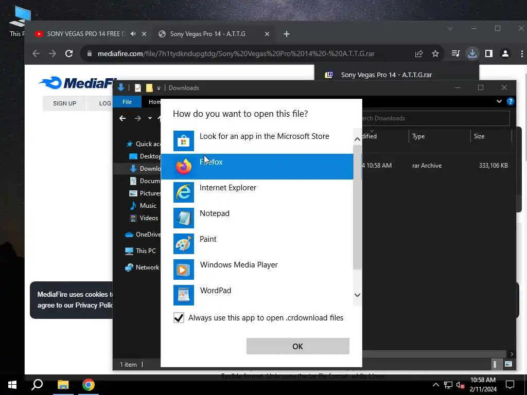Pick Paint in the app list
527x395 pixels.
click(x=257, y=243)
